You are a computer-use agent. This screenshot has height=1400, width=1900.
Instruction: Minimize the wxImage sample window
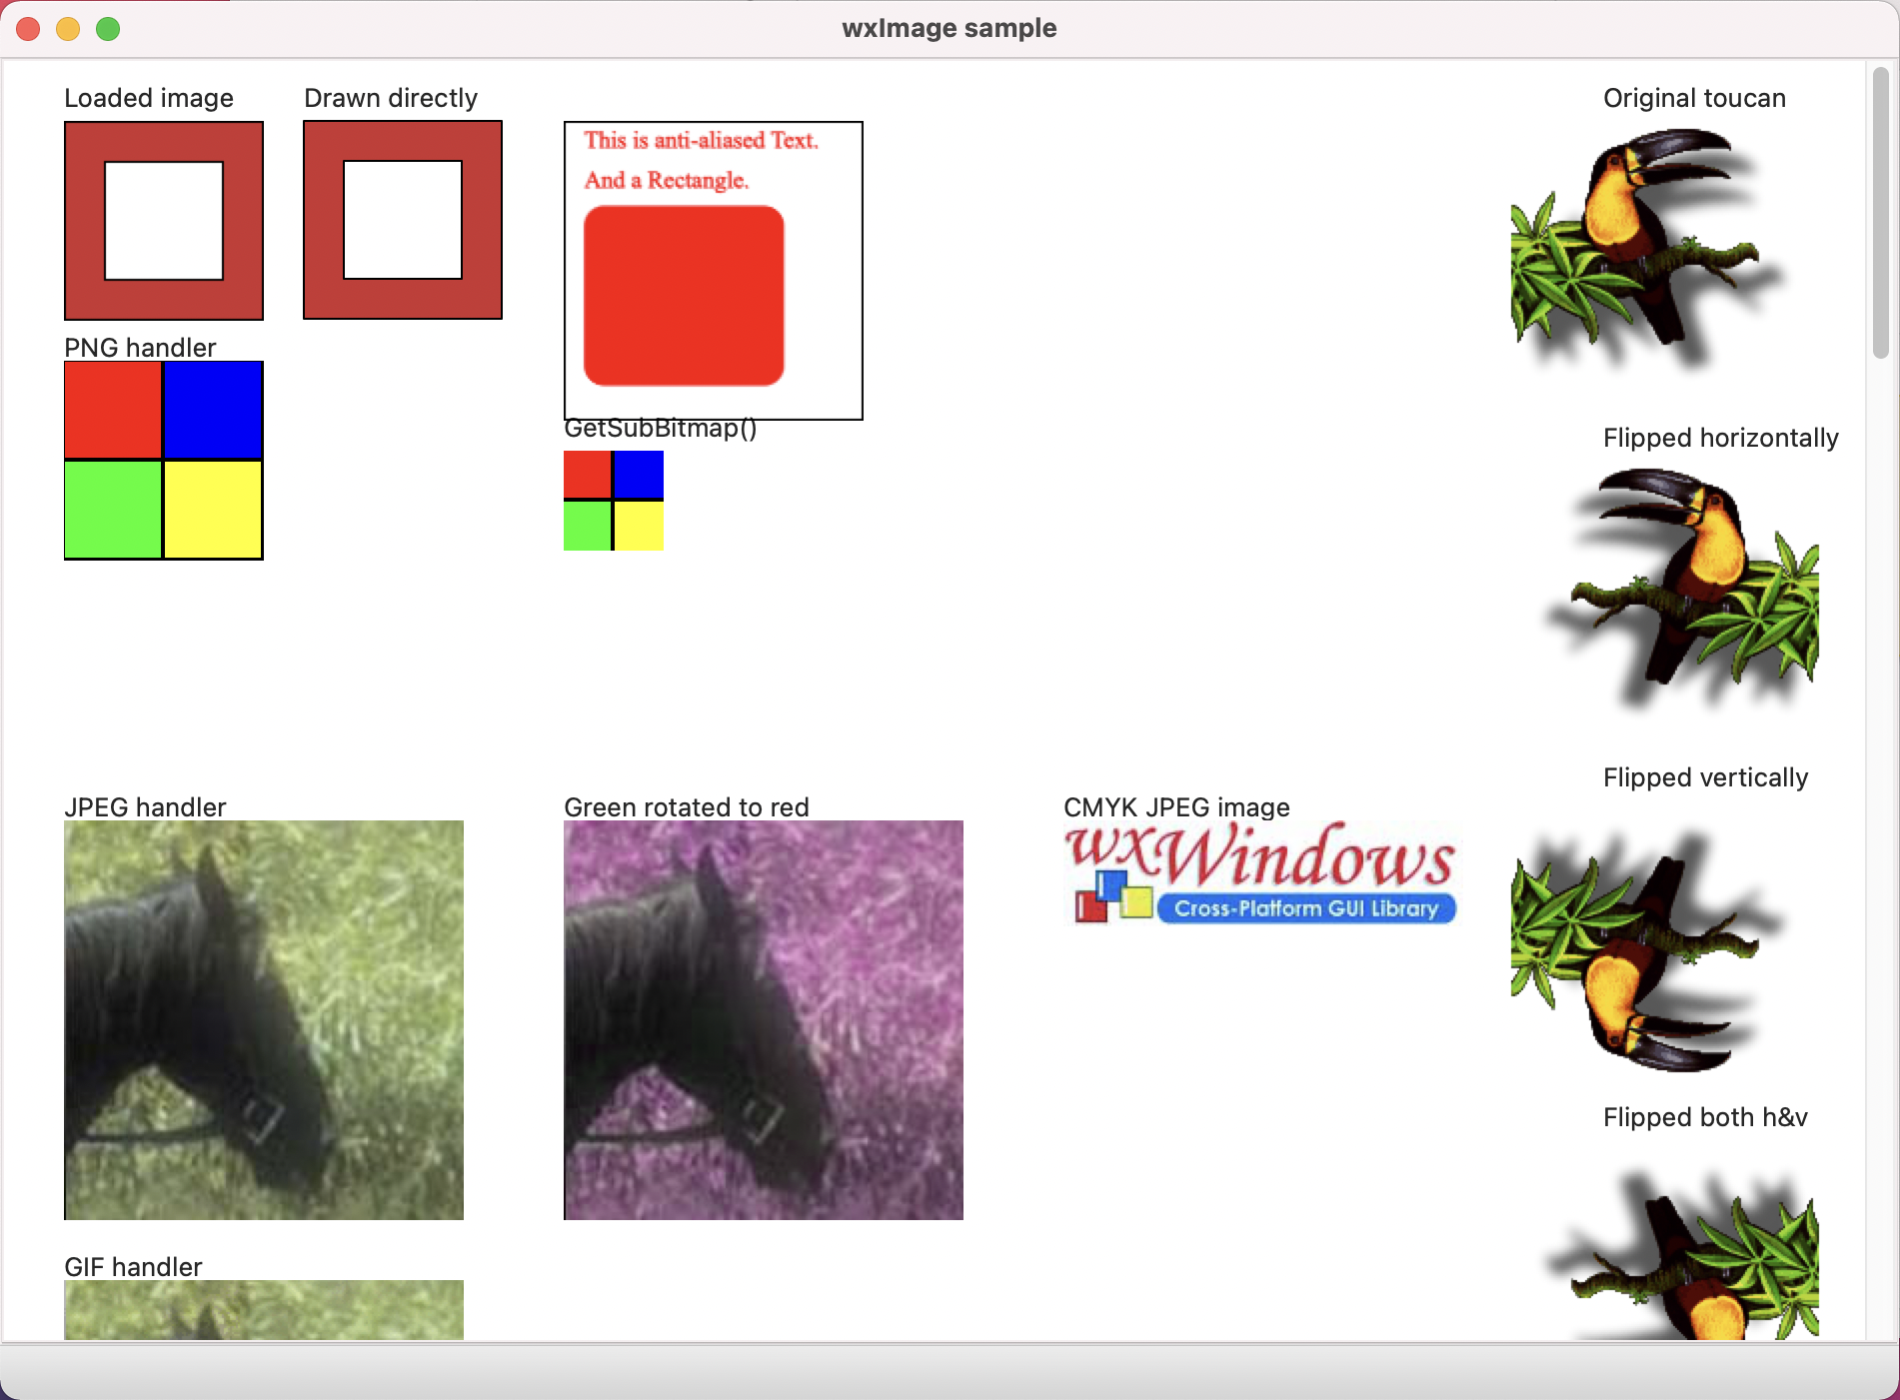click(x=67, y=28)
